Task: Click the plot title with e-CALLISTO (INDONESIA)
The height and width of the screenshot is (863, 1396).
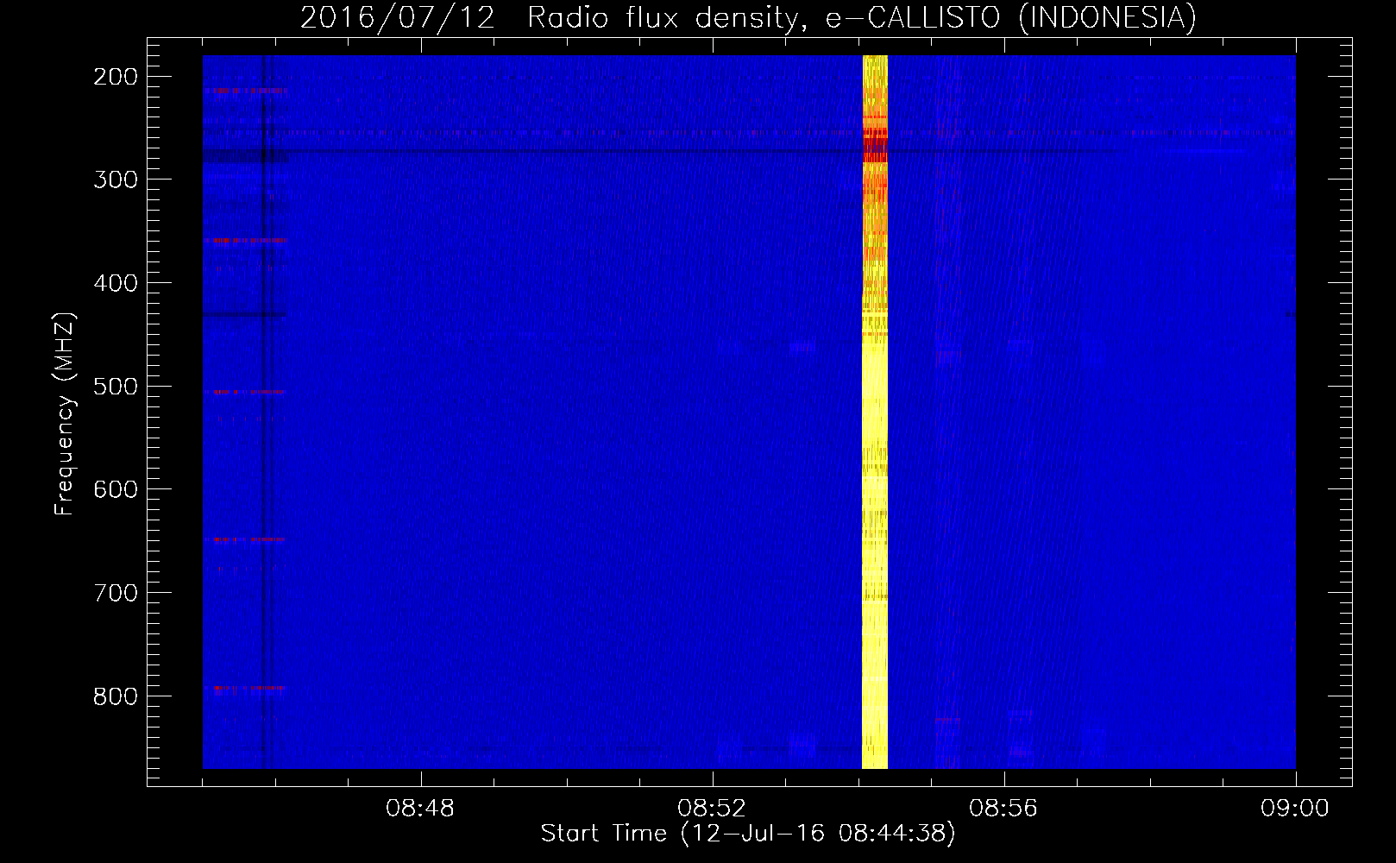Action: (748, 17)
